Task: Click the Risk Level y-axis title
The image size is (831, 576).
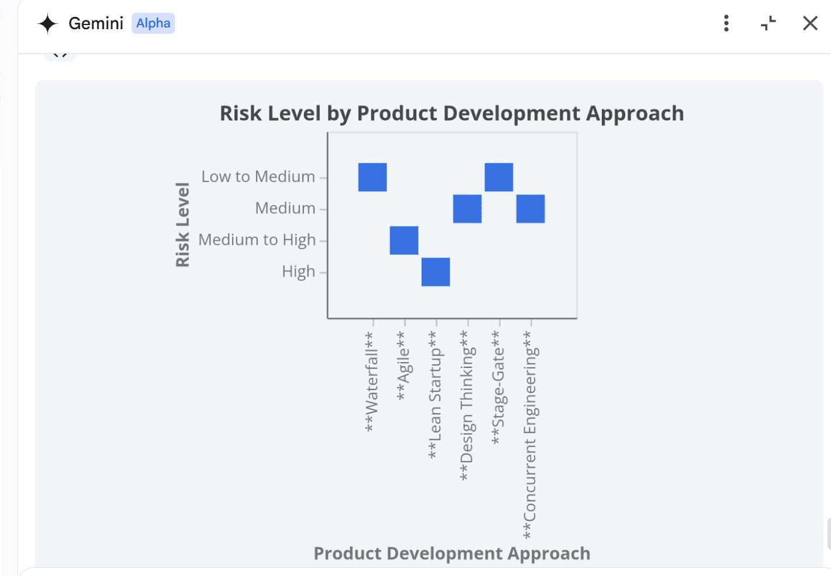Action: 183,224
